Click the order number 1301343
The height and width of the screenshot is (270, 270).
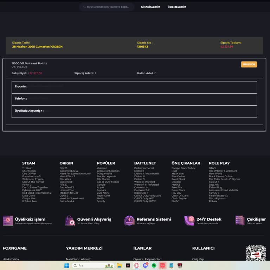click(142, 47)
